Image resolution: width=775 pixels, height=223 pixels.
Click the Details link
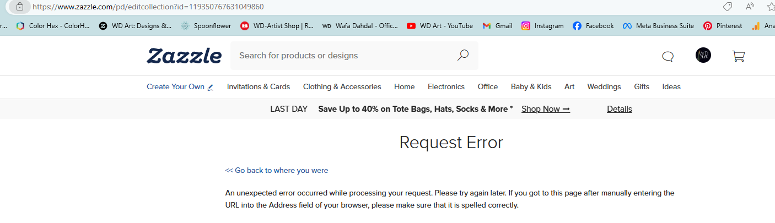pos(620,109)
